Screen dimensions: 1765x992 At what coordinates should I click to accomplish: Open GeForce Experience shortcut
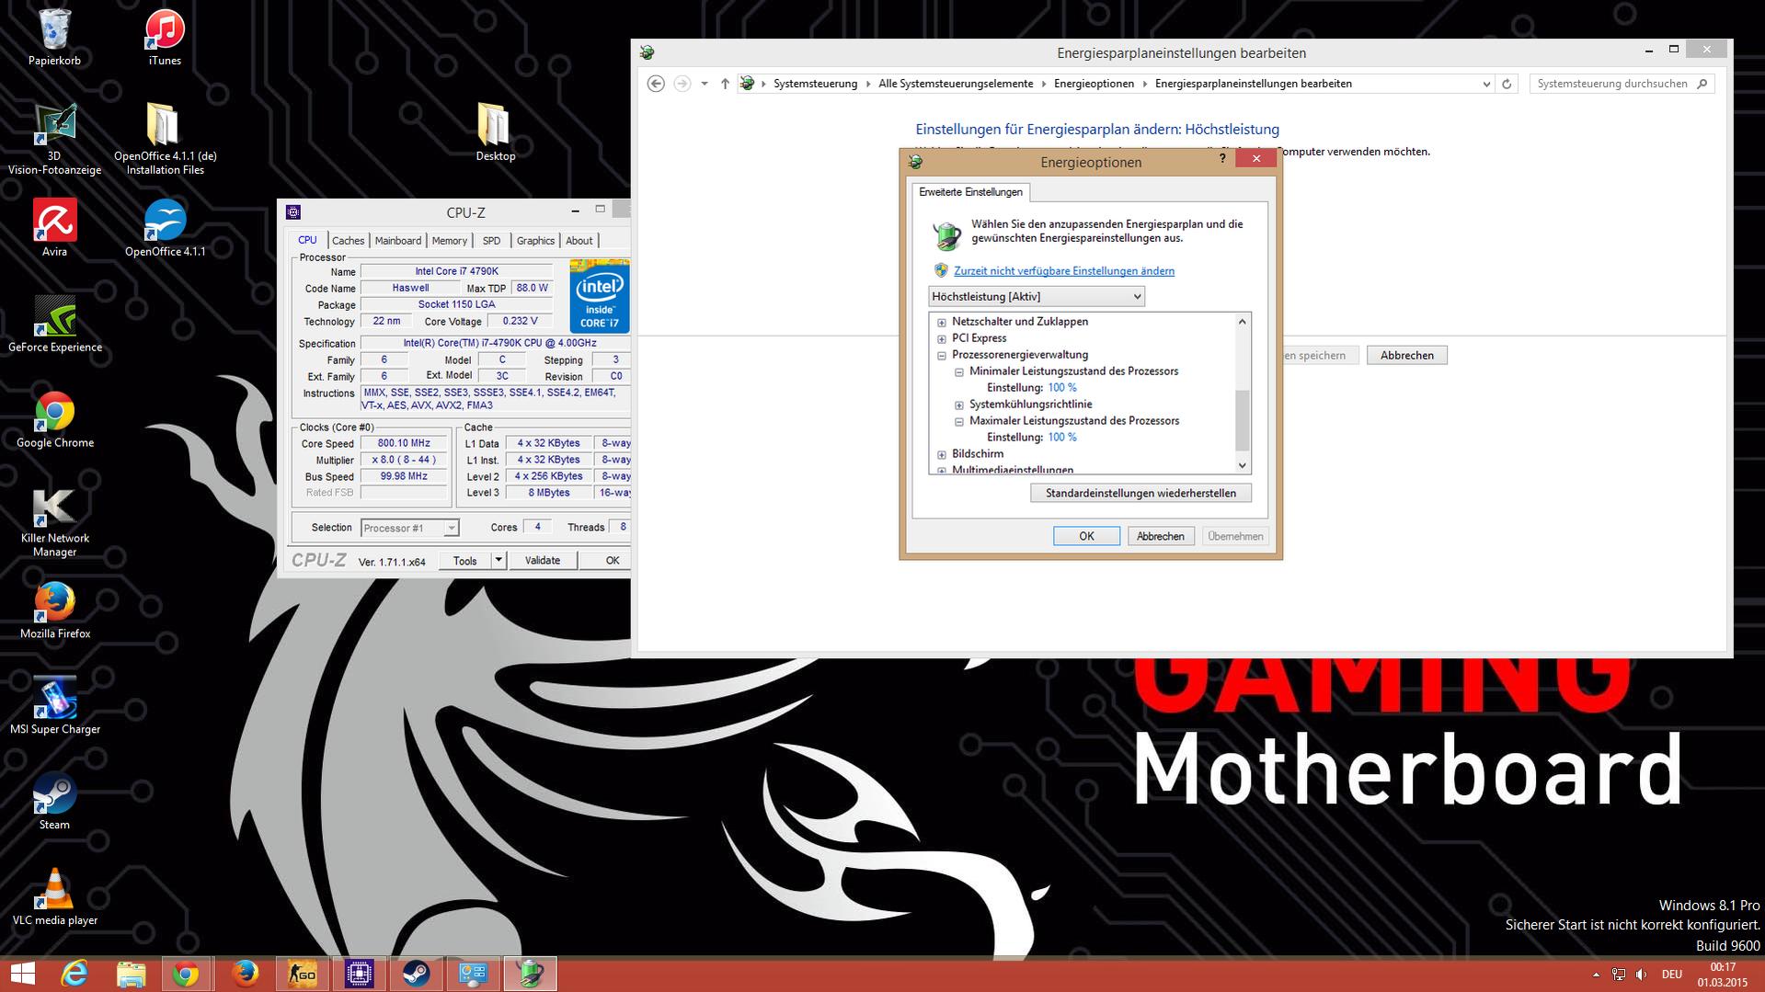click(x=54, y=323)
